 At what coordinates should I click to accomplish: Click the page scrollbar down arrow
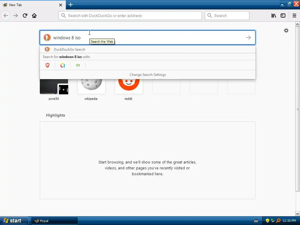coord(297,214)
